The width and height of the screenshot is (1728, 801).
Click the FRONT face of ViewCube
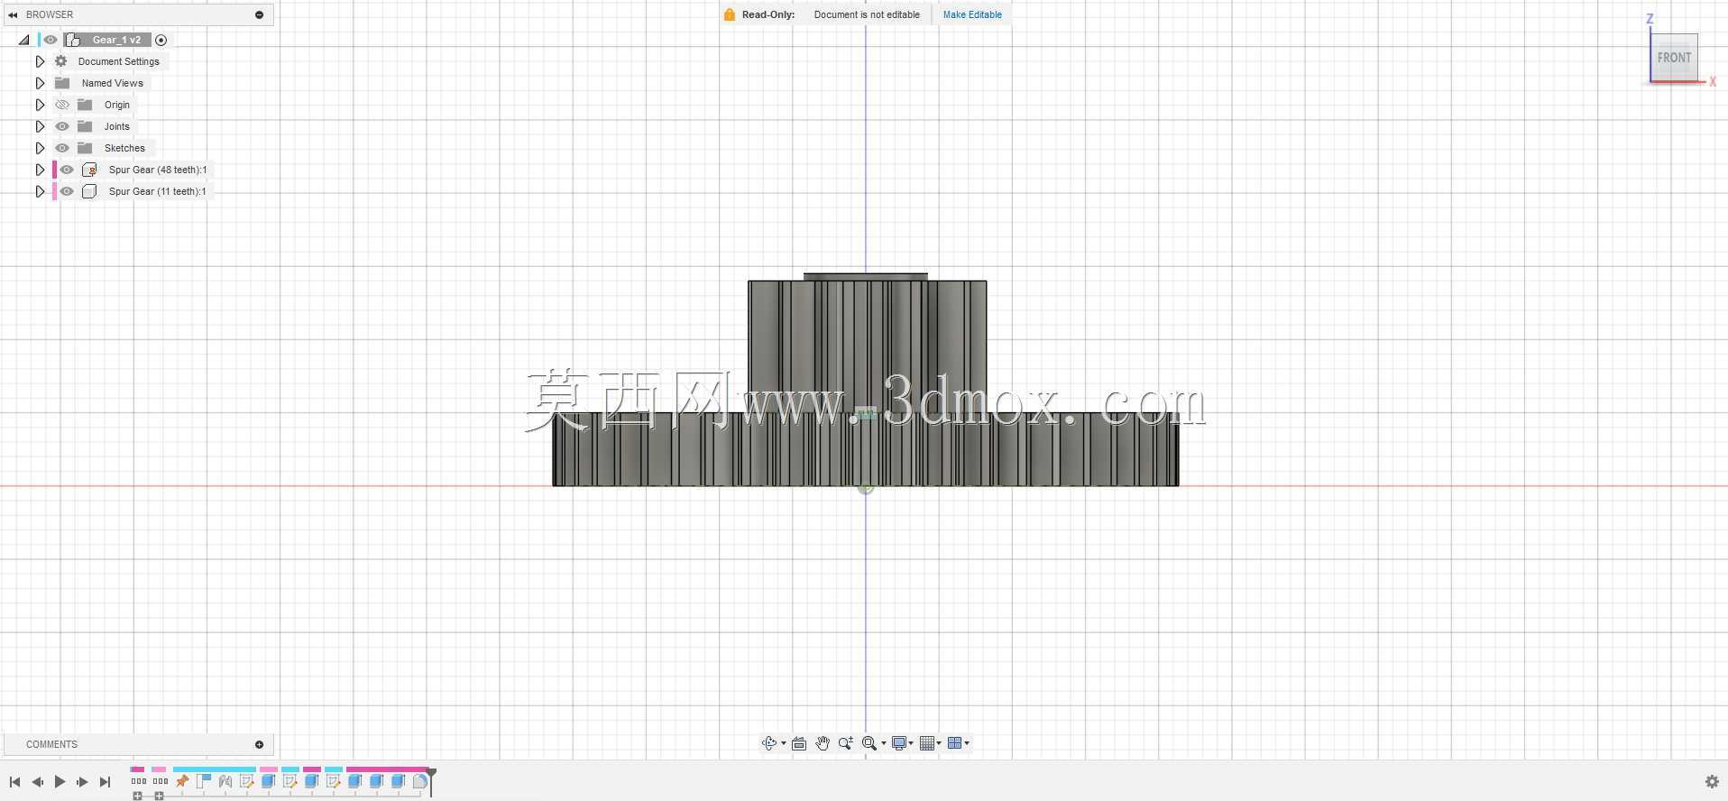(1674, 58)
